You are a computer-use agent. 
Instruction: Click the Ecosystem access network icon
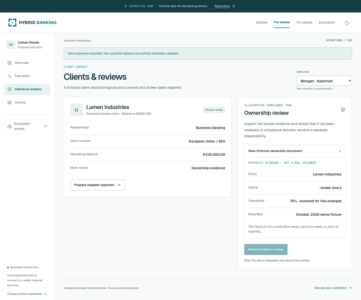coord(10,126)
